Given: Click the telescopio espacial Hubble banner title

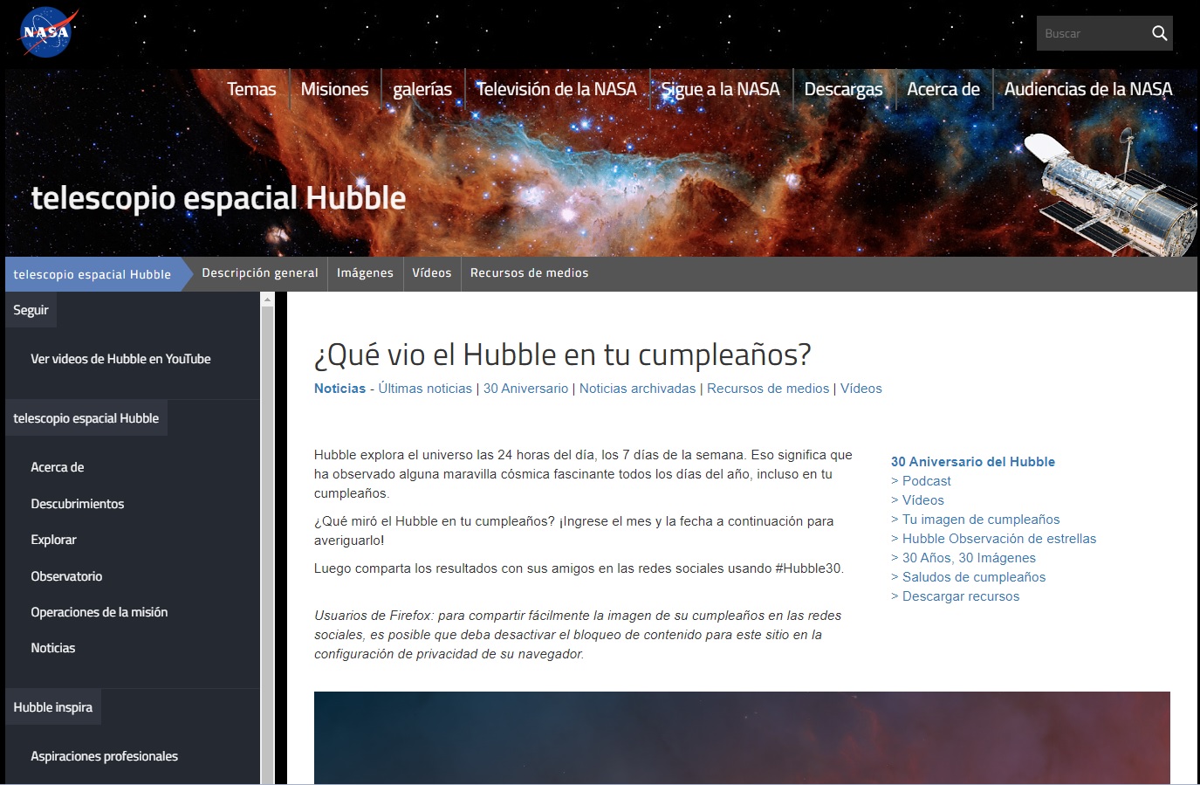Looking at the screenshot, I should [x=218, y=198].
